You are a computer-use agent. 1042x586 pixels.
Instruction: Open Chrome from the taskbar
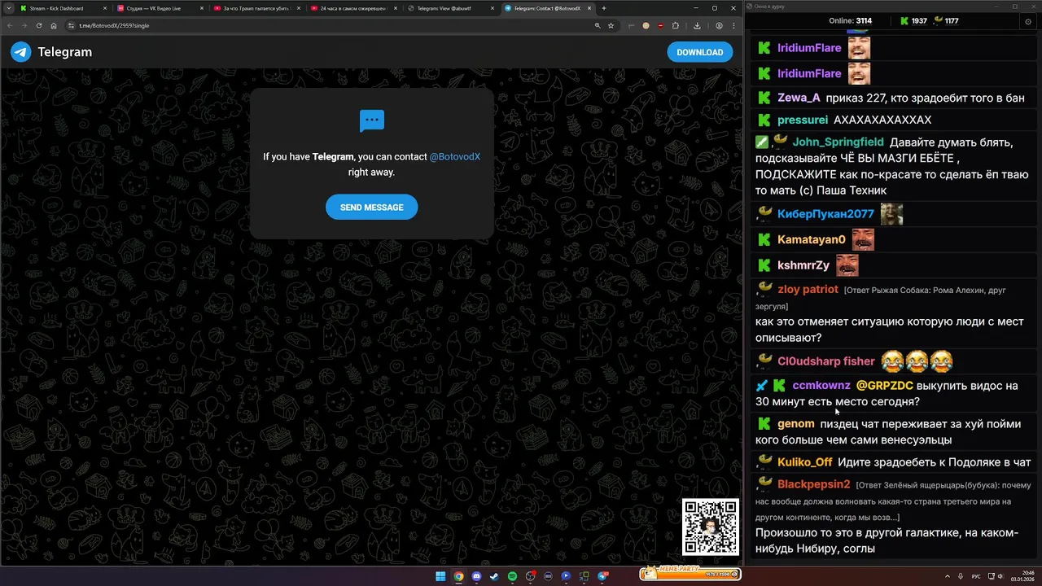coord(458,576)
